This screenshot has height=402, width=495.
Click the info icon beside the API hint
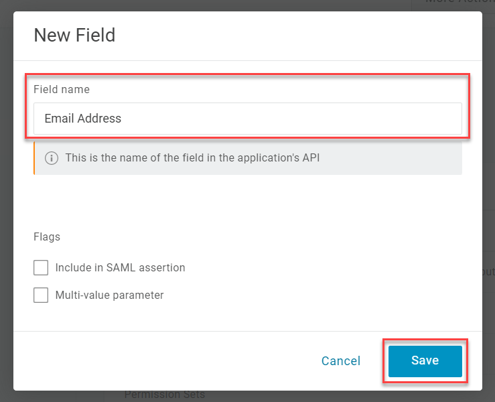[x=51, y=159]
